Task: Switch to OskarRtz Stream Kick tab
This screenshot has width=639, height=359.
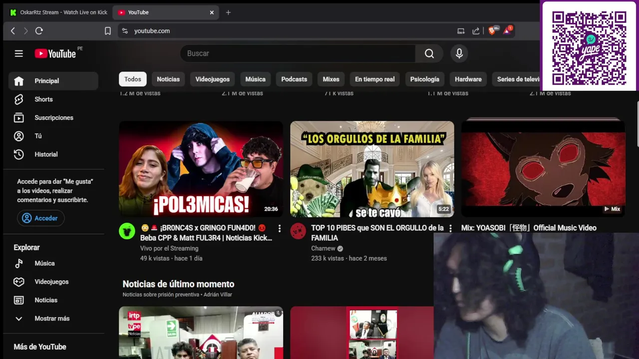Action: tap(58, 12)
